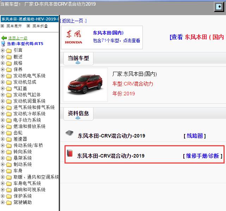
Task: Click the folder icon beside 发动机电气系统
Action: coord(9,76)
